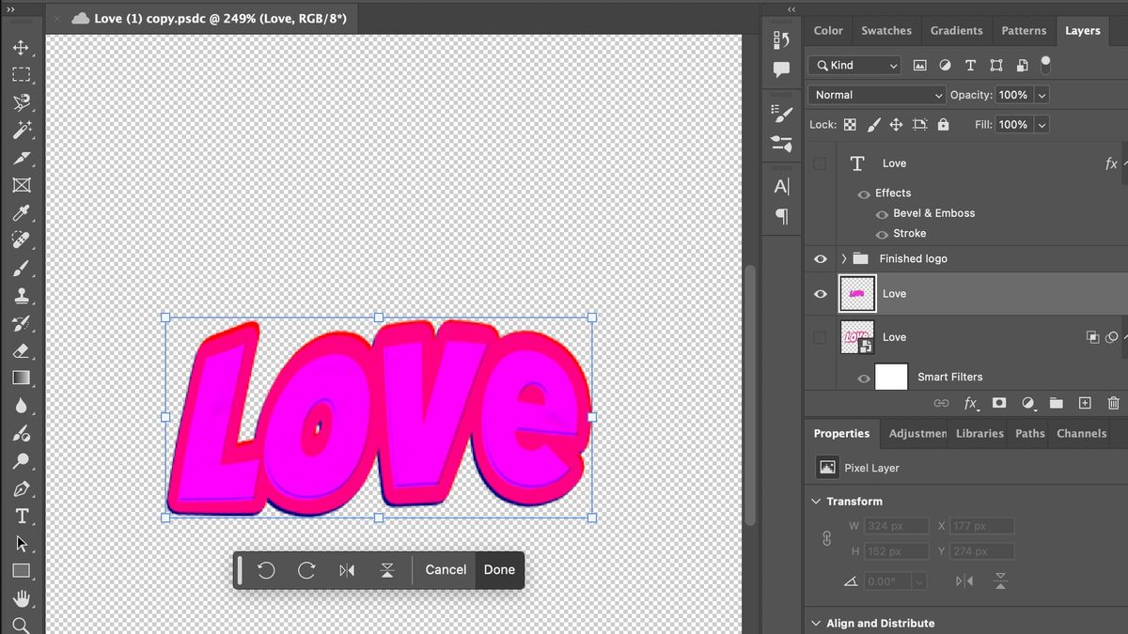
Task: Switch to the Channels tab
Action: coord(1080,433)
